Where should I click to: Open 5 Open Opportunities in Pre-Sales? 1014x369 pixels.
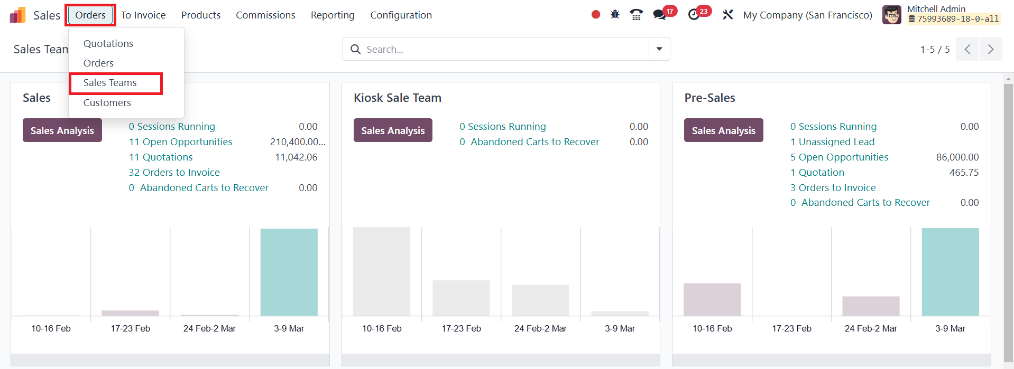(839, 157)
